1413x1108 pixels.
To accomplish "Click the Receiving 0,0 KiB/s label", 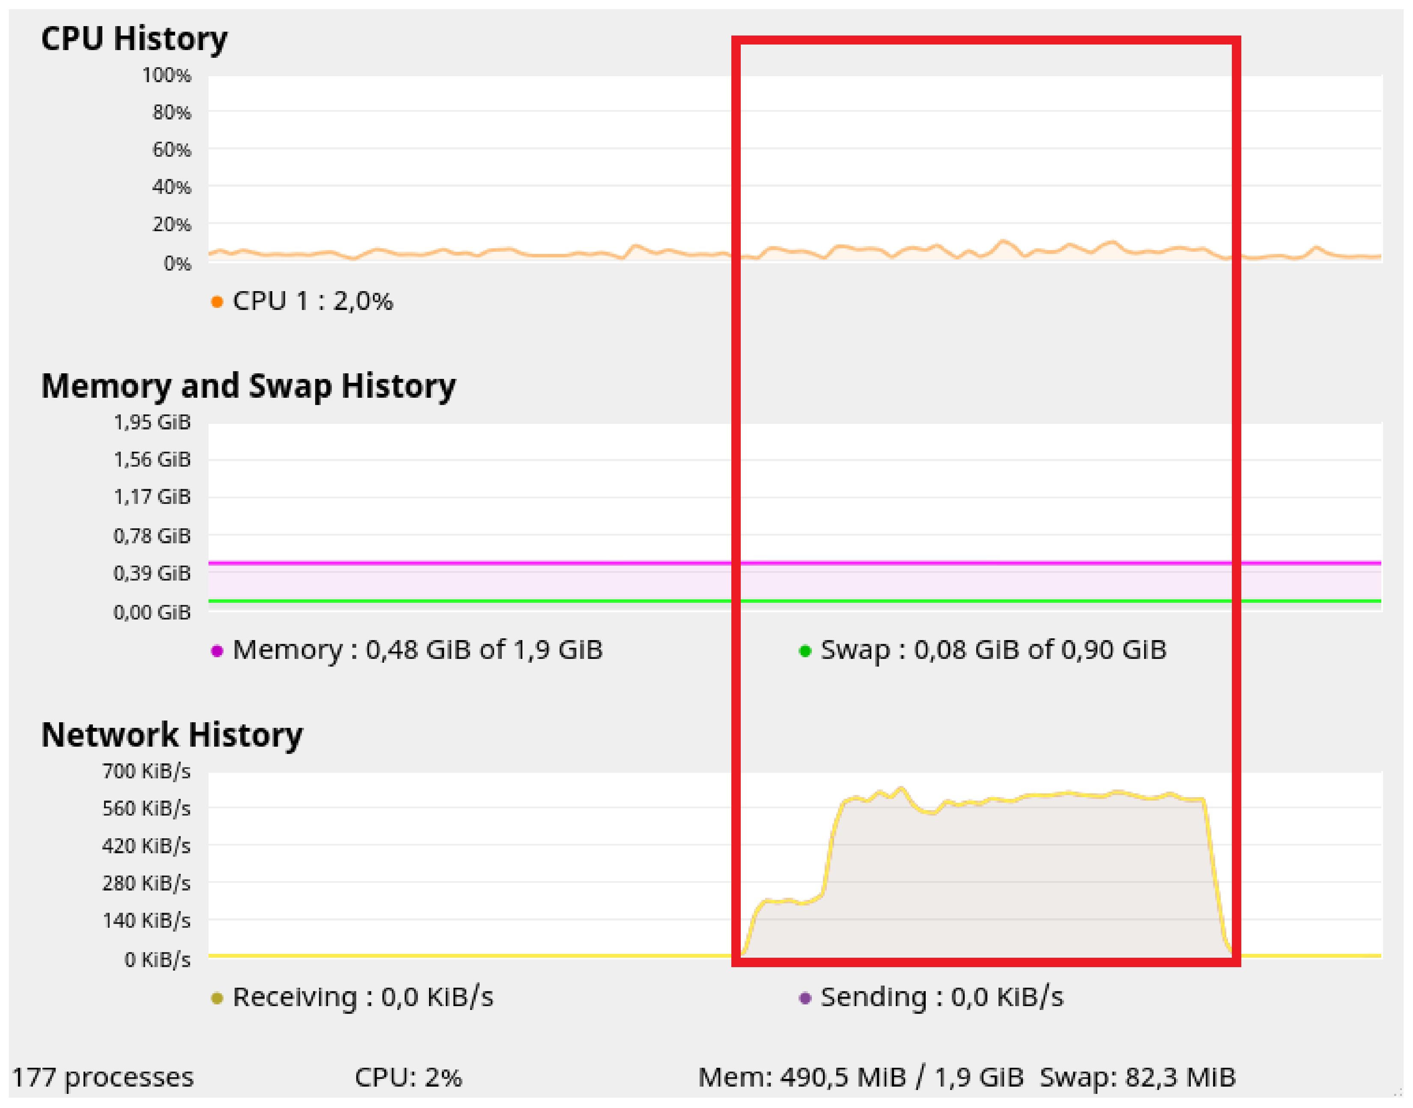I will 363,998.
